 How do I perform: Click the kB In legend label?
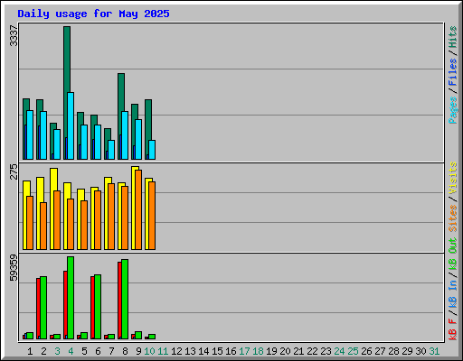pos(453,293)
